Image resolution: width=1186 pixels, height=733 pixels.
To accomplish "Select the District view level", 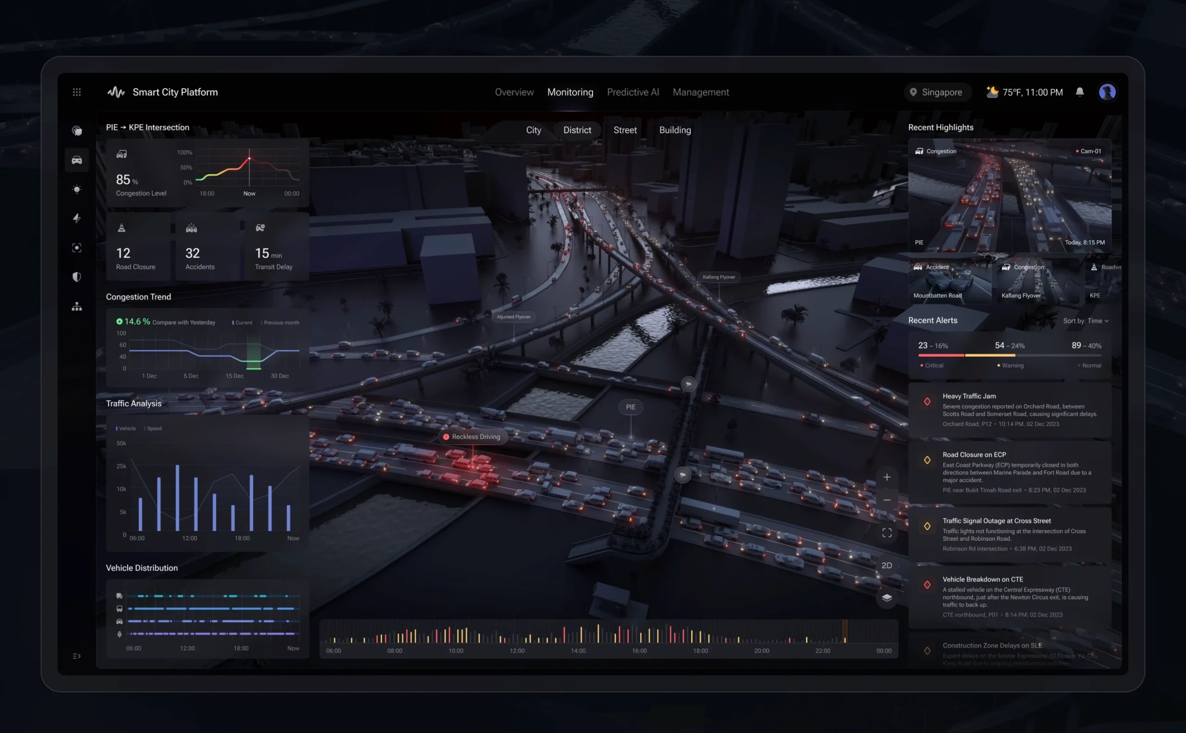I will click(x=577, y=130).
